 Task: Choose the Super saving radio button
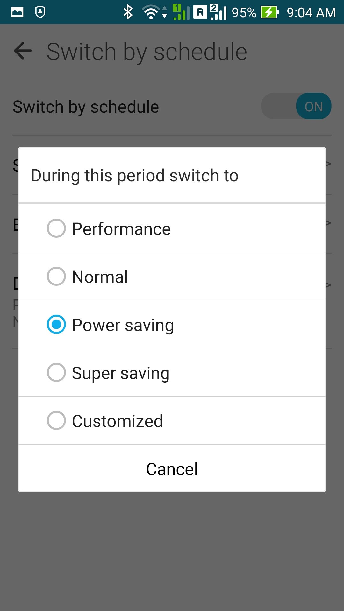pos(56,372)
